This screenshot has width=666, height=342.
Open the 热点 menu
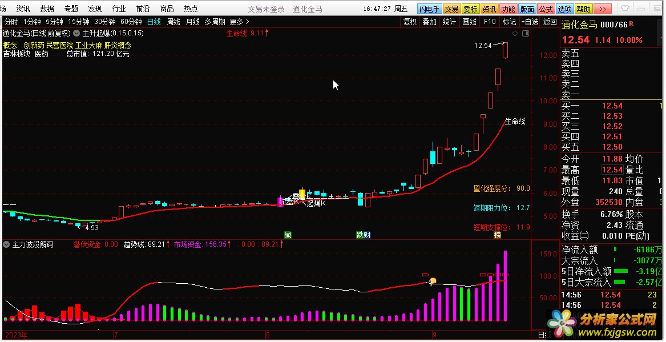point(191,9)
